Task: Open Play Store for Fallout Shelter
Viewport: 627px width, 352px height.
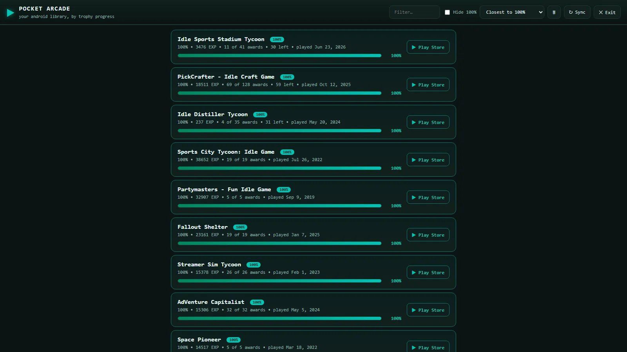Action: tap(428, 235)
